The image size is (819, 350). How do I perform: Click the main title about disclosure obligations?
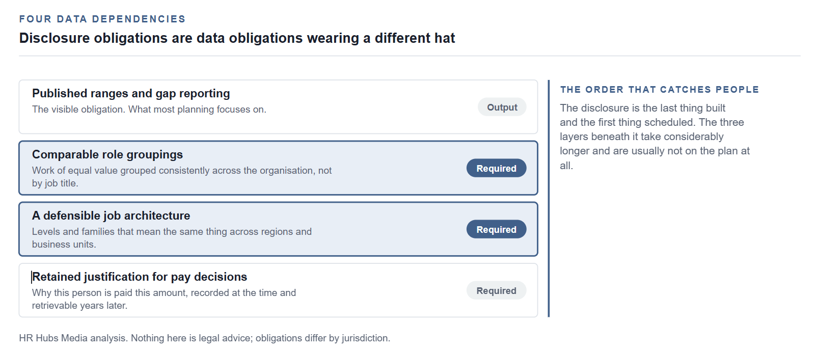(x=237, y=38)
